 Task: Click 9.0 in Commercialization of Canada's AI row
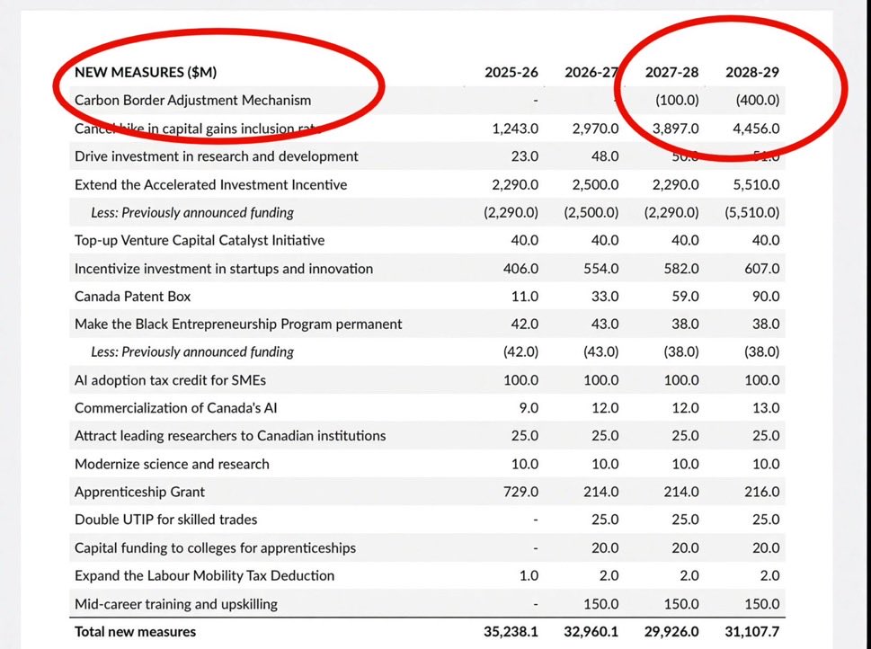(529, 408)
